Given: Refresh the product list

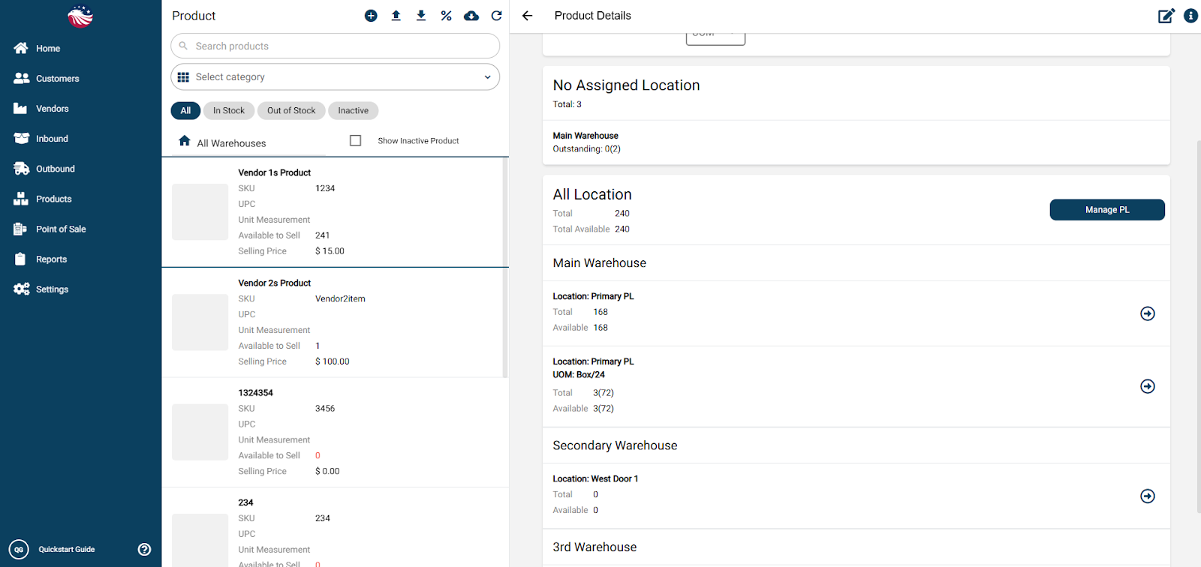Looking at the screenshot, I should (x=496, y=16).
